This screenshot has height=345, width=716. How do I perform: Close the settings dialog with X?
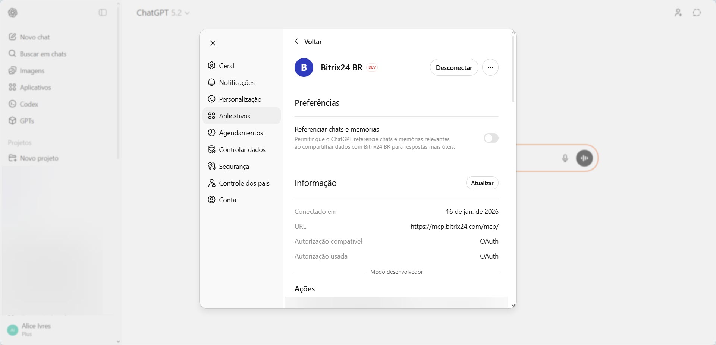(213, 43)
